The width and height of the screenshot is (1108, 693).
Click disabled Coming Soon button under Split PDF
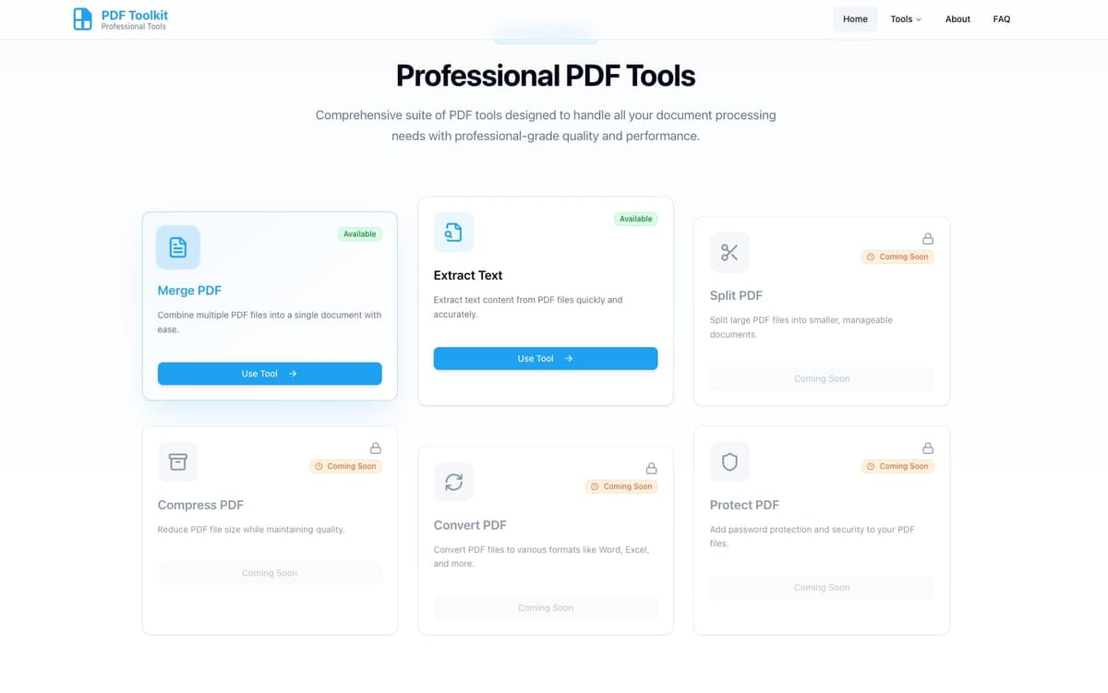click(x=822, y=378)
